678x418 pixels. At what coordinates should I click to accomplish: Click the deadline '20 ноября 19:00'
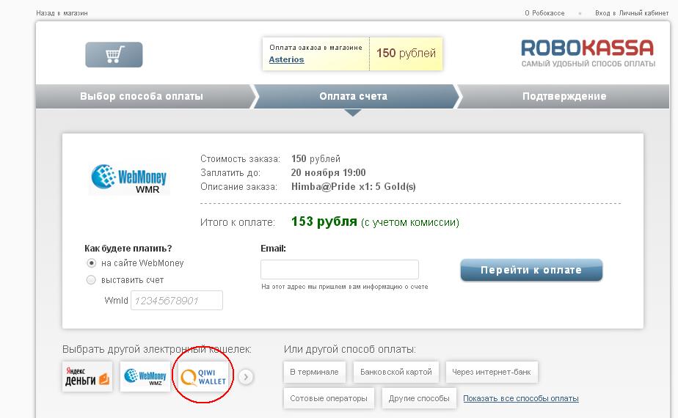(328, 173)
